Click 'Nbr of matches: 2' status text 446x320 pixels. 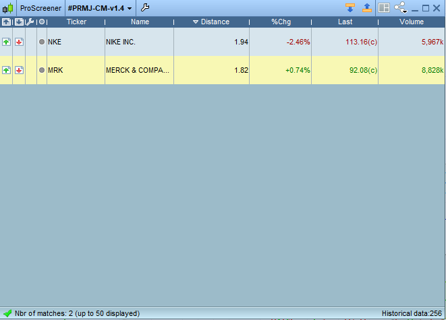click(44, 313)
